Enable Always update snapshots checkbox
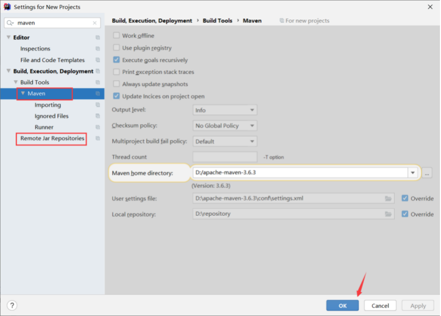Viewport: 441px width, 316px height. (116, 84)
